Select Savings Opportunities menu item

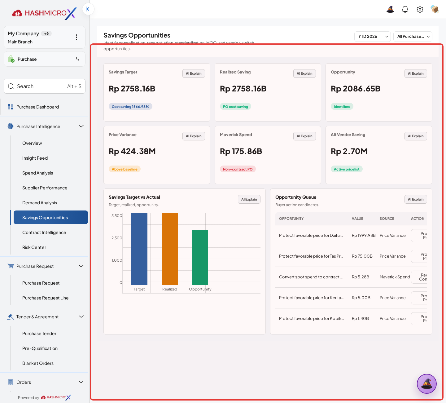[x=51, y=217]
